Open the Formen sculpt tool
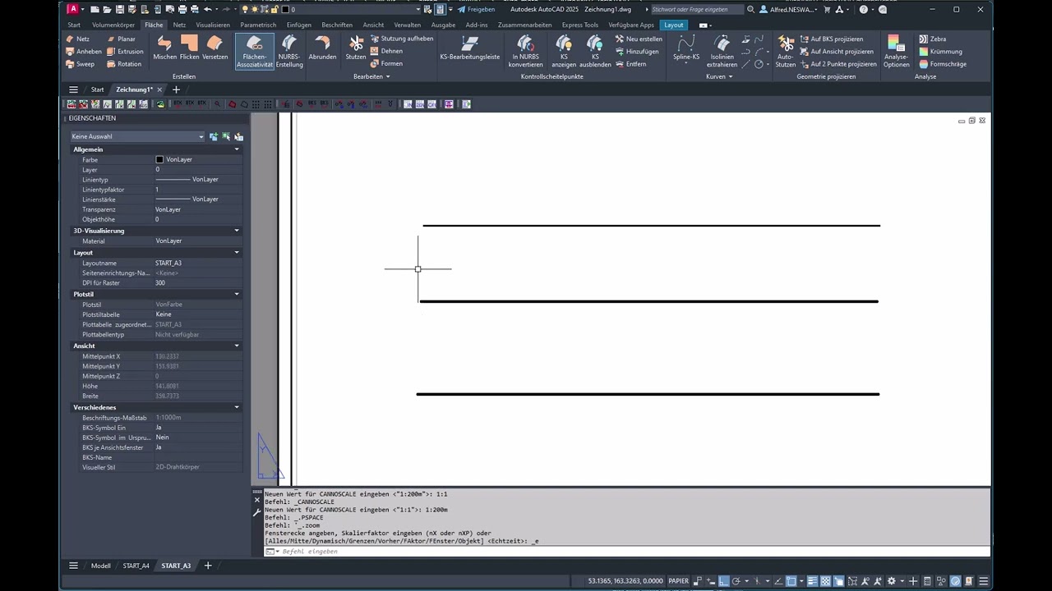 (386, 63)
